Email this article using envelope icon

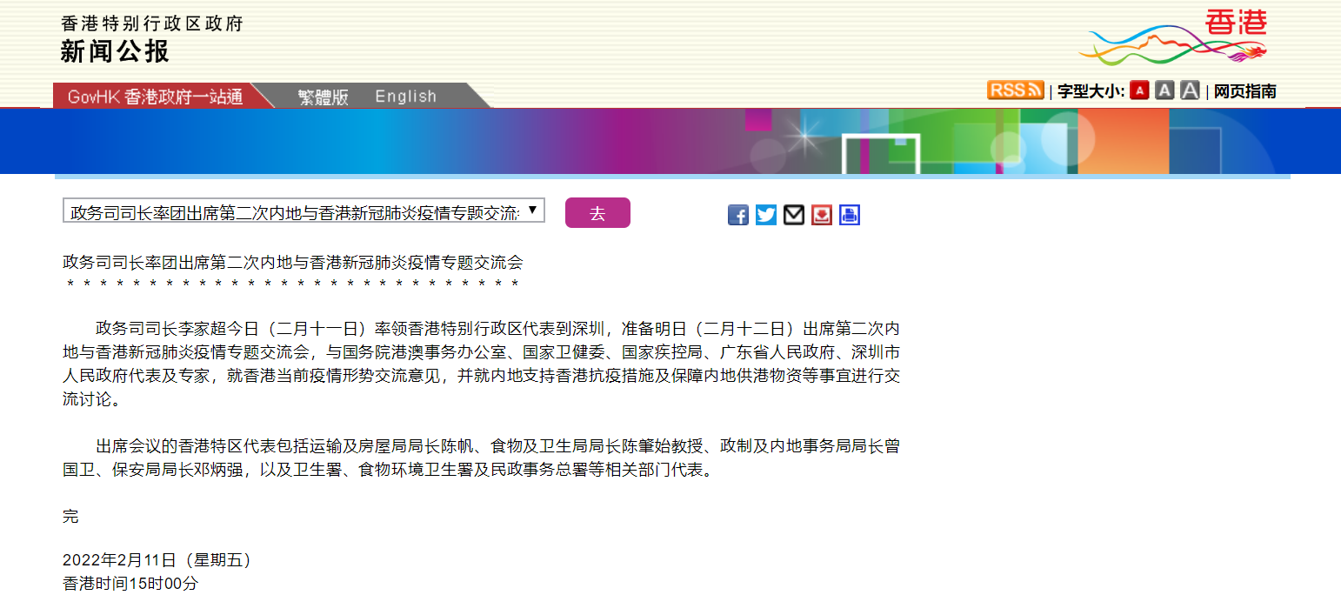(793, 215)
